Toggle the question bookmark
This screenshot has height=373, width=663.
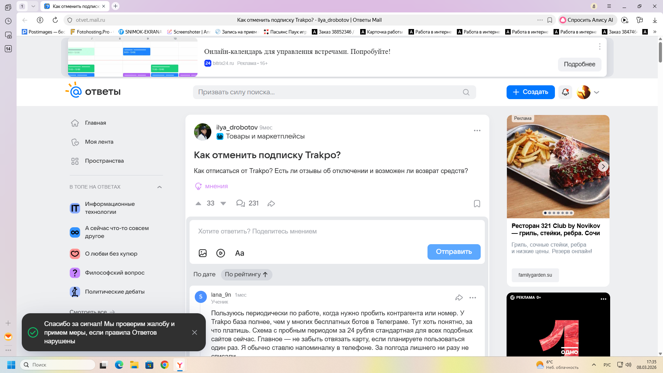(477, 204)
